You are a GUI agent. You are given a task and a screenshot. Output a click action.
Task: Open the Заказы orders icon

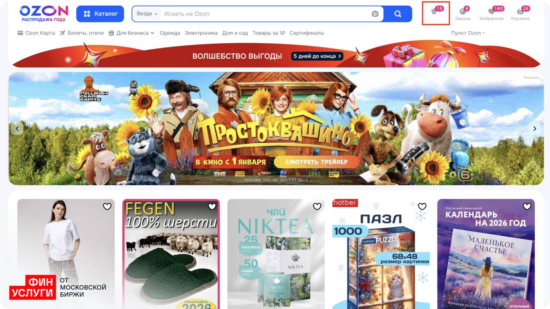463,14
